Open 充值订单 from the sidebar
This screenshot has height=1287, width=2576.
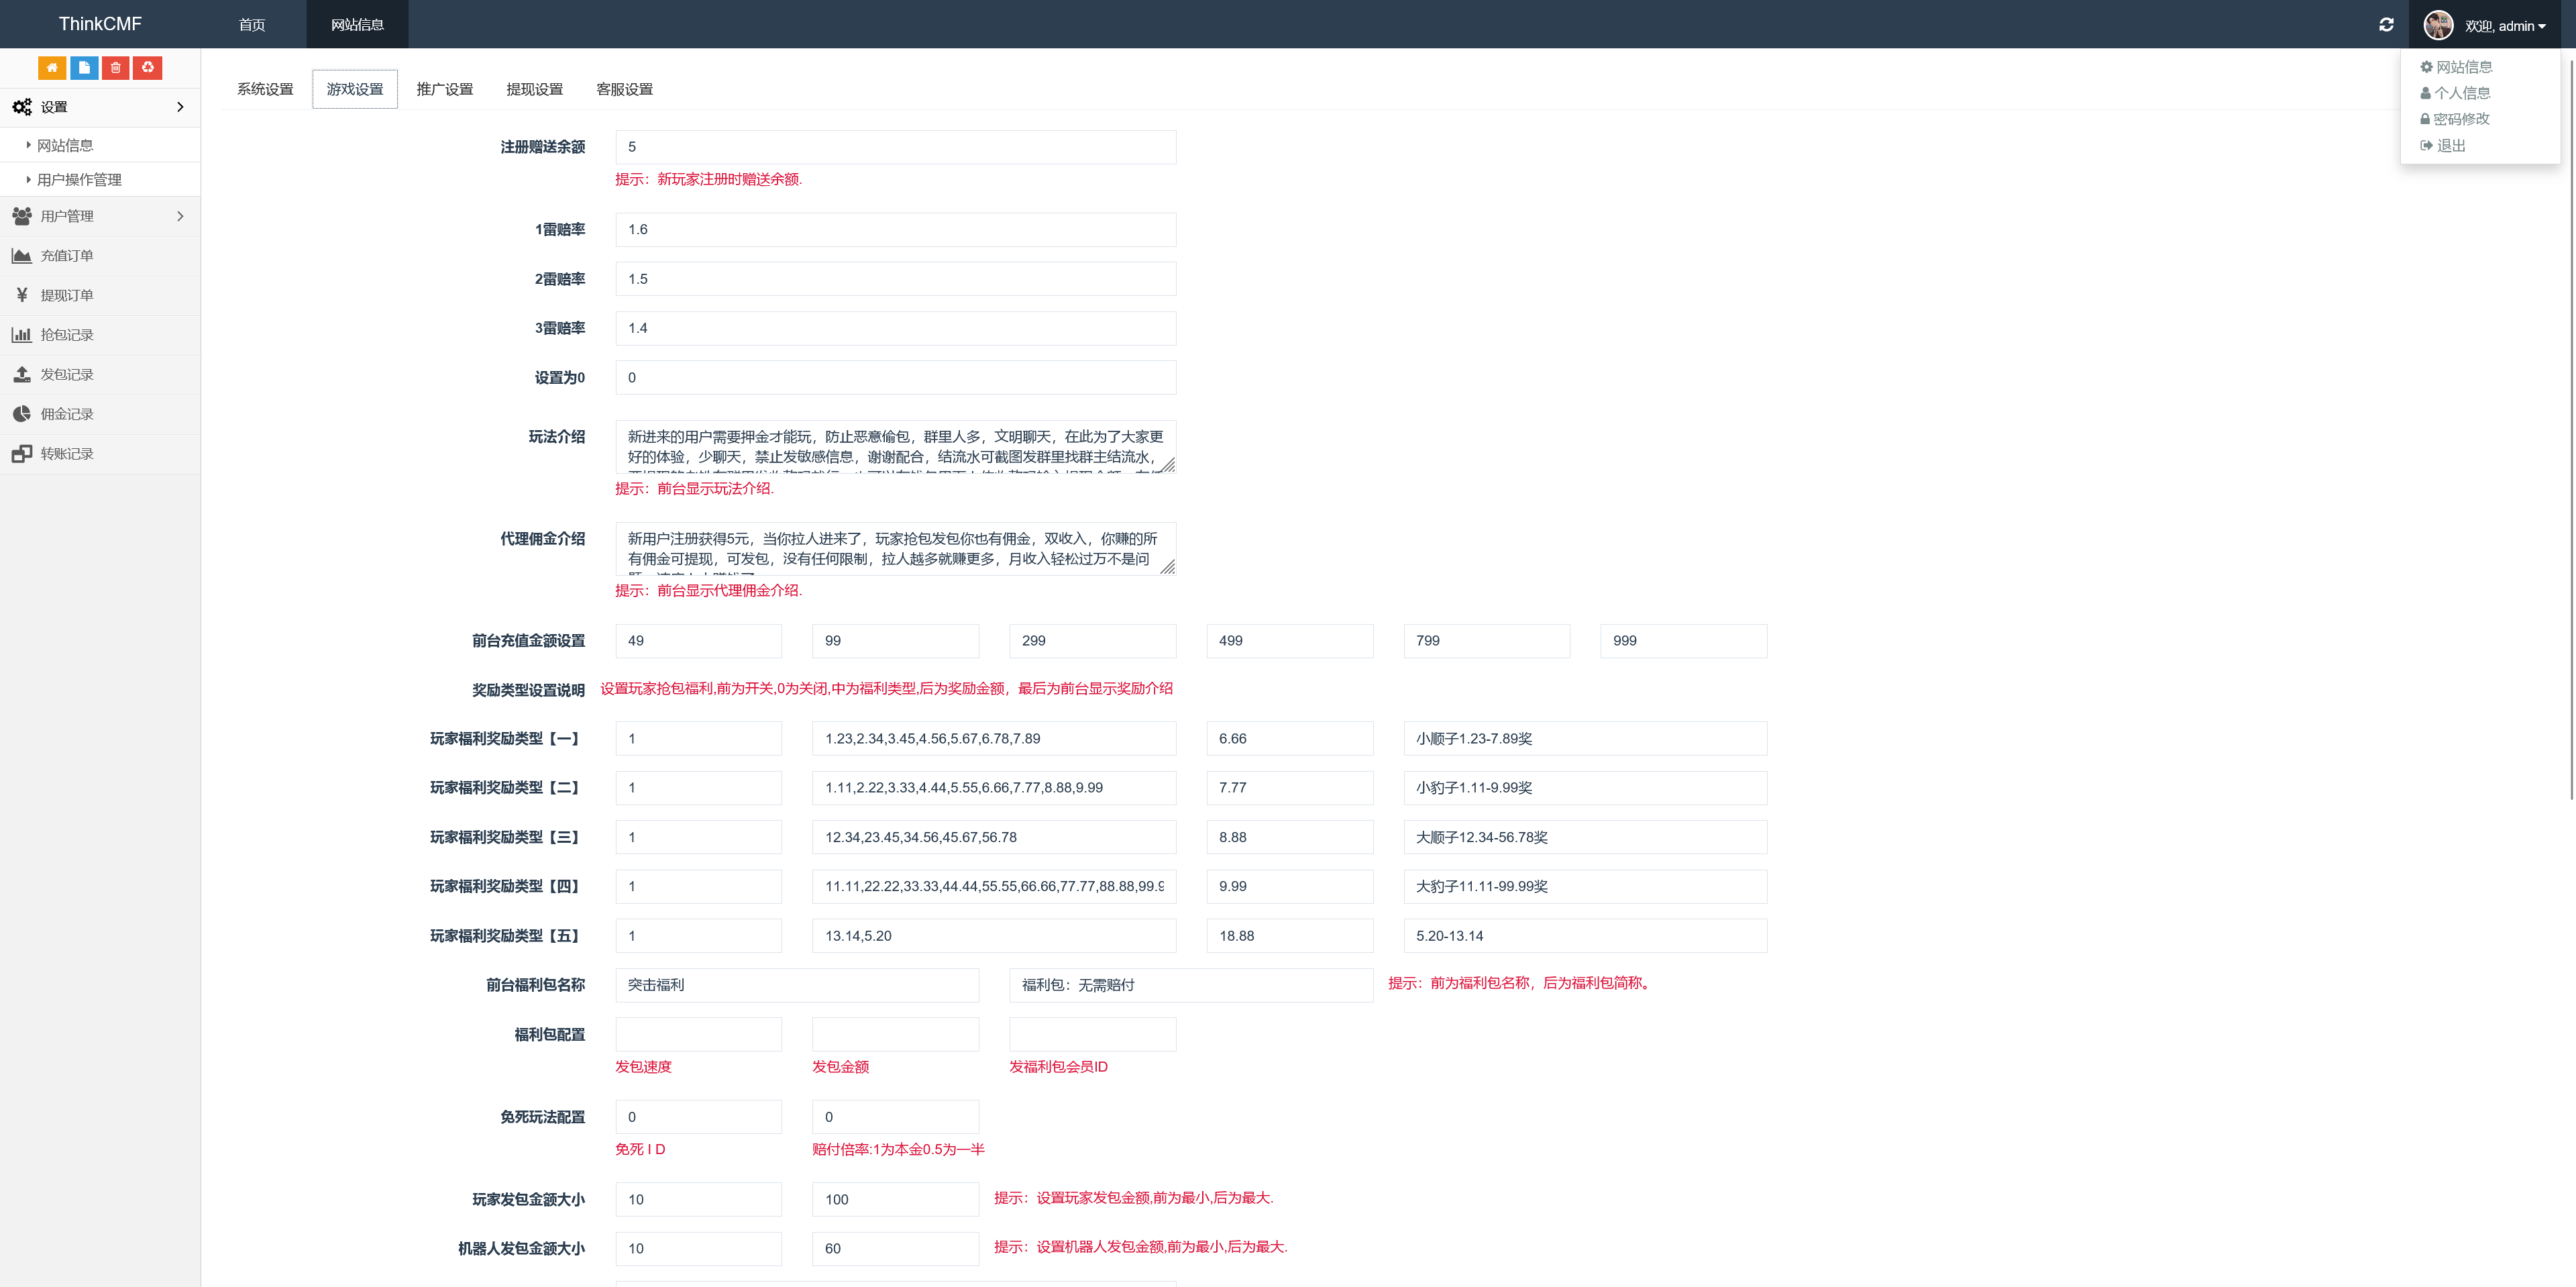(x=66, y=256)
